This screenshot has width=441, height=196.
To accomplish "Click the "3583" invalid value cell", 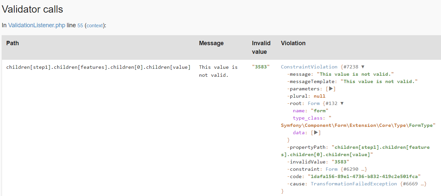I will (261, 67).
